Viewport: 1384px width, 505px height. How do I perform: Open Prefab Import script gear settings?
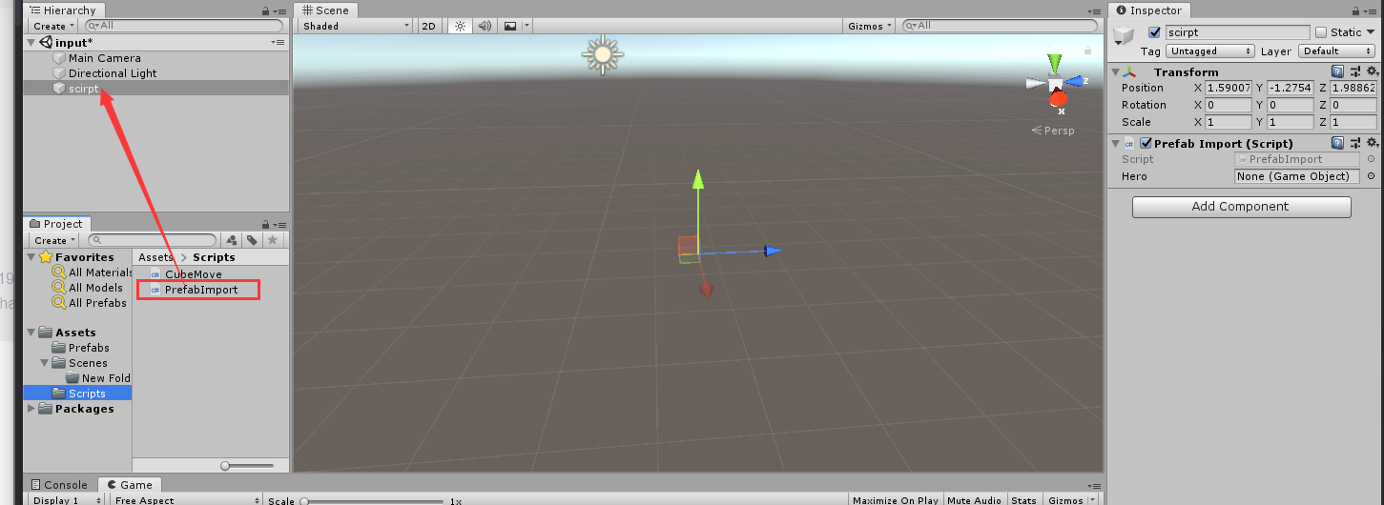(x=1372, y=143)
